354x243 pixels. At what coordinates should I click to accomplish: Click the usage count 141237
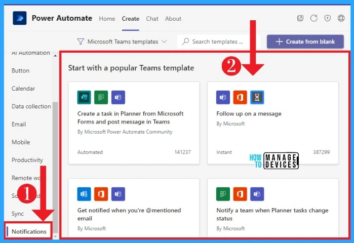182,152
